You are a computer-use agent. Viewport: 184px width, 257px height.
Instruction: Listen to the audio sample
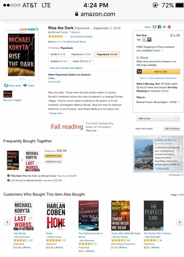[29, 86]
